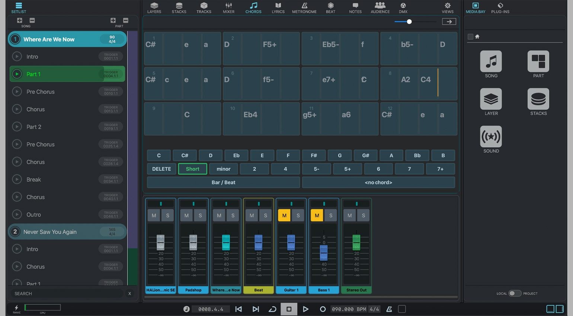
Task: Click the Short chord modifier button
Action: (192, 169)
